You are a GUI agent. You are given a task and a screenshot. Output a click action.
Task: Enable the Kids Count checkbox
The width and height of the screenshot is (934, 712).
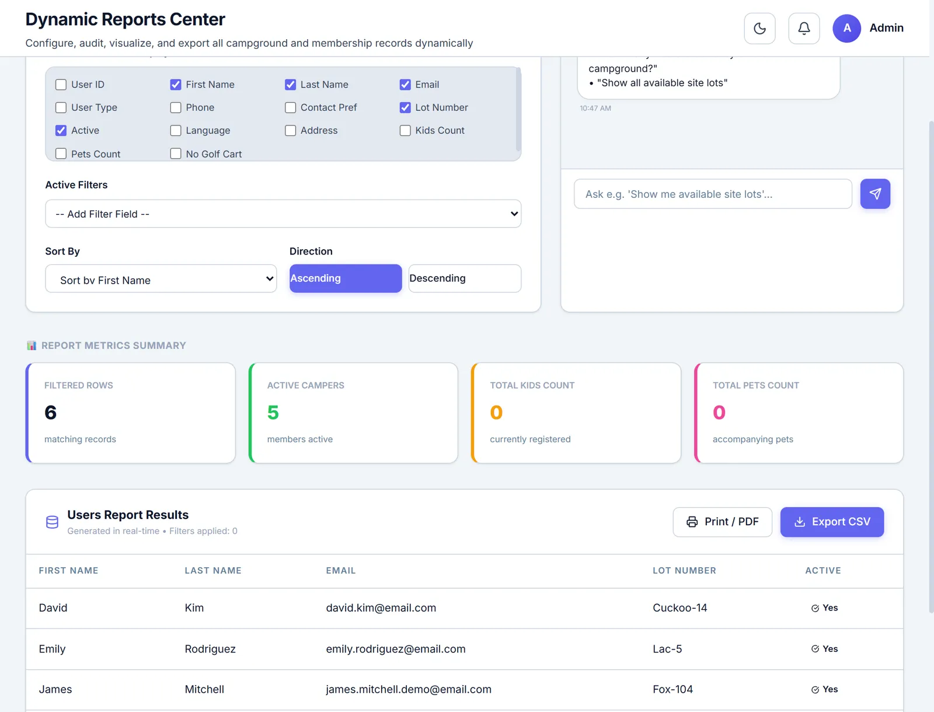click(x=405, y=131)
